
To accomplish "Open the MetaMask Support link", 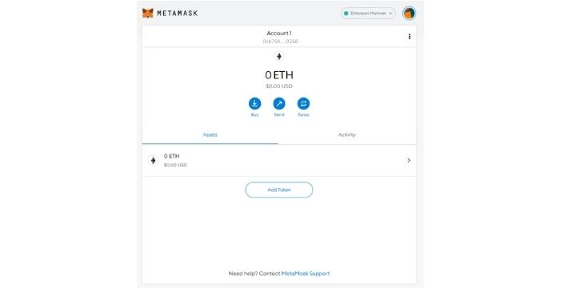I will (x=306, y=274).
